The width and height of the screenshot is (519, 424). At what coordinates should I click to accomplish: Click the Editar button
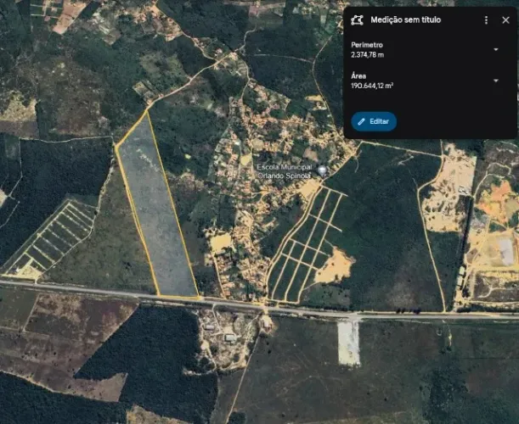[374, 121]
